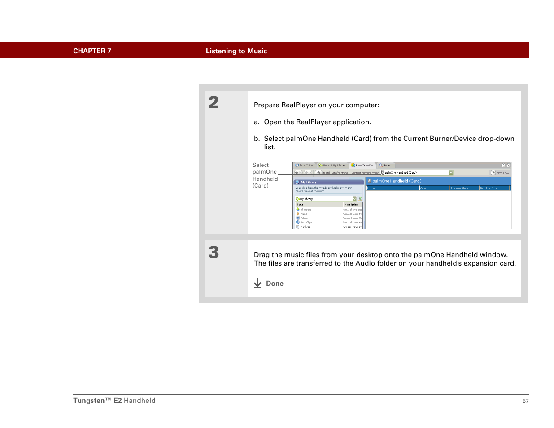Open the Search tab
Image resolution: width=554 pixels, height=428 pixels.
(x=386, y=166)
